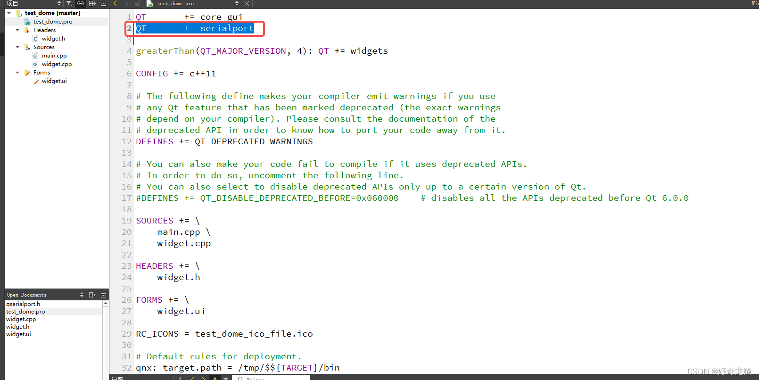Image resolution: width=759 pixels, height=380 pixels.
Task: Click RC_ICONS on line 29
Action: click(x=157, y=334)
